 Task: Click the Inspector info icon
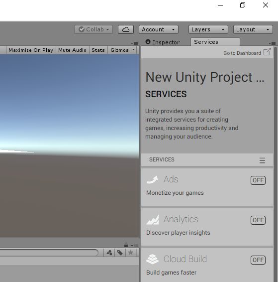[148, 41]
